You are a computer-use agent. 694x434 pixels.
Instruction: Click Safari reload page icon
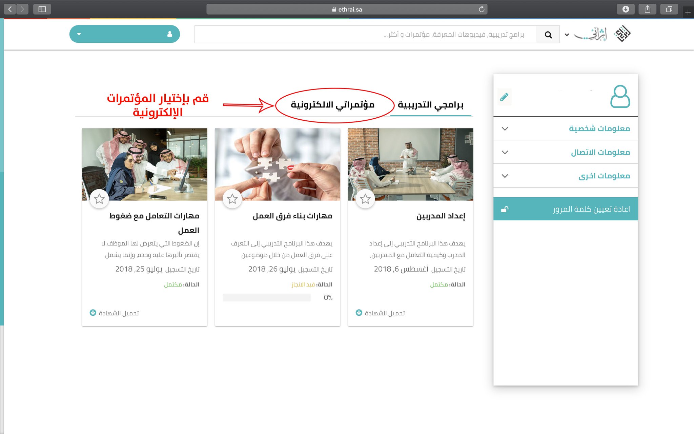click(x=482, y=9)
